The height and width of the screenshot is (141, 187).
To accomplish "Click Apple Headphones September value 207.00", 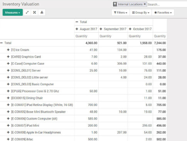I will pos(122,132).
